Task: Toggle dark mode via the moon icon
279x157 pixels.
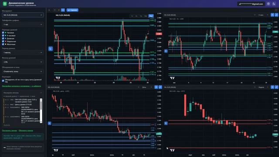Action: 274,4
